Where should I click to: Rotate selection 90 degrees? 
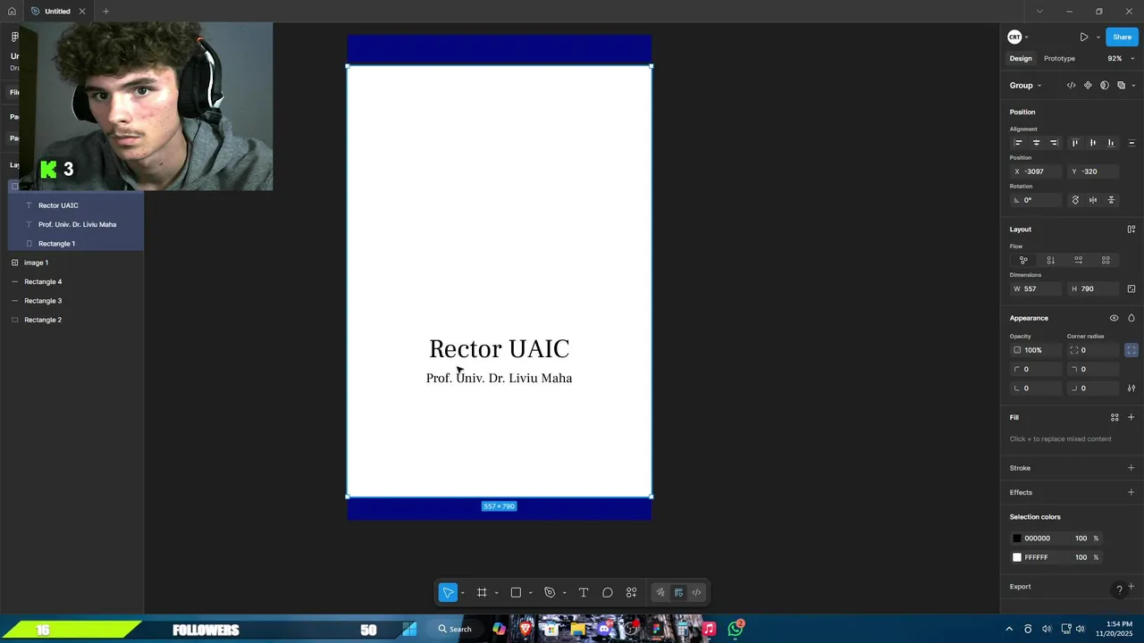[1075, 200]
